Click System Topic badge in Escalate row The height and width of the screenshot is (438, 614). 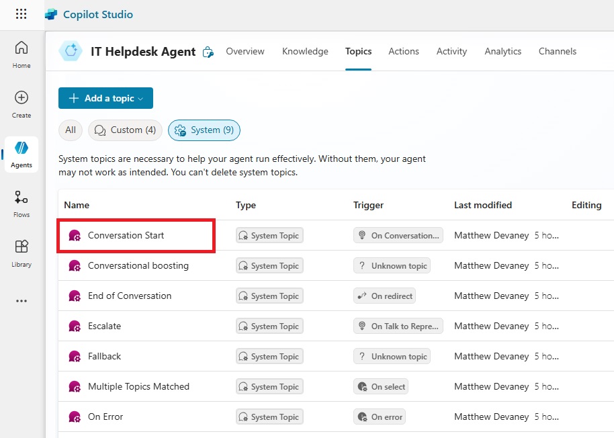coord(269,326)
